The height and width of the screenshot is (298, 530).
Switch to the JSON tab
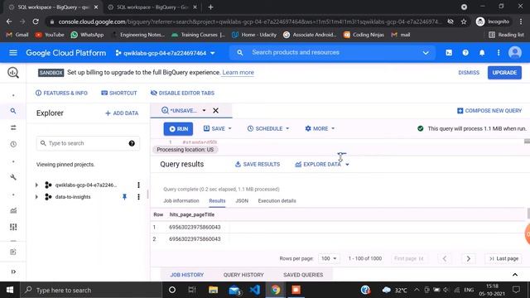point(242,200)
